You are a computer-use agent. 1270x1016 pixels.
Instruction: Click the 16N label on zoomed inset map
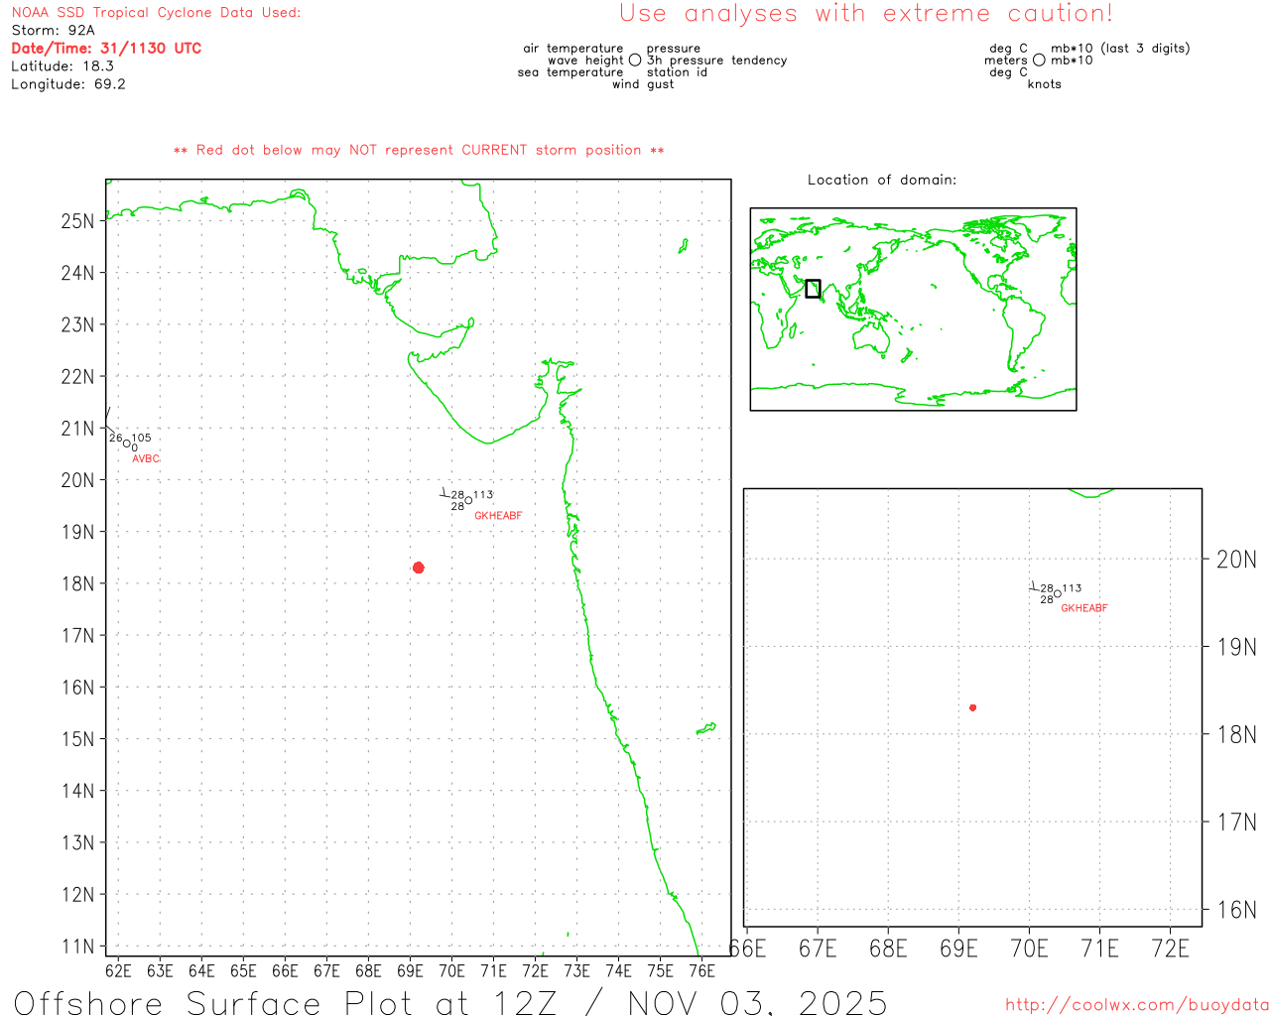[1236, 910]
